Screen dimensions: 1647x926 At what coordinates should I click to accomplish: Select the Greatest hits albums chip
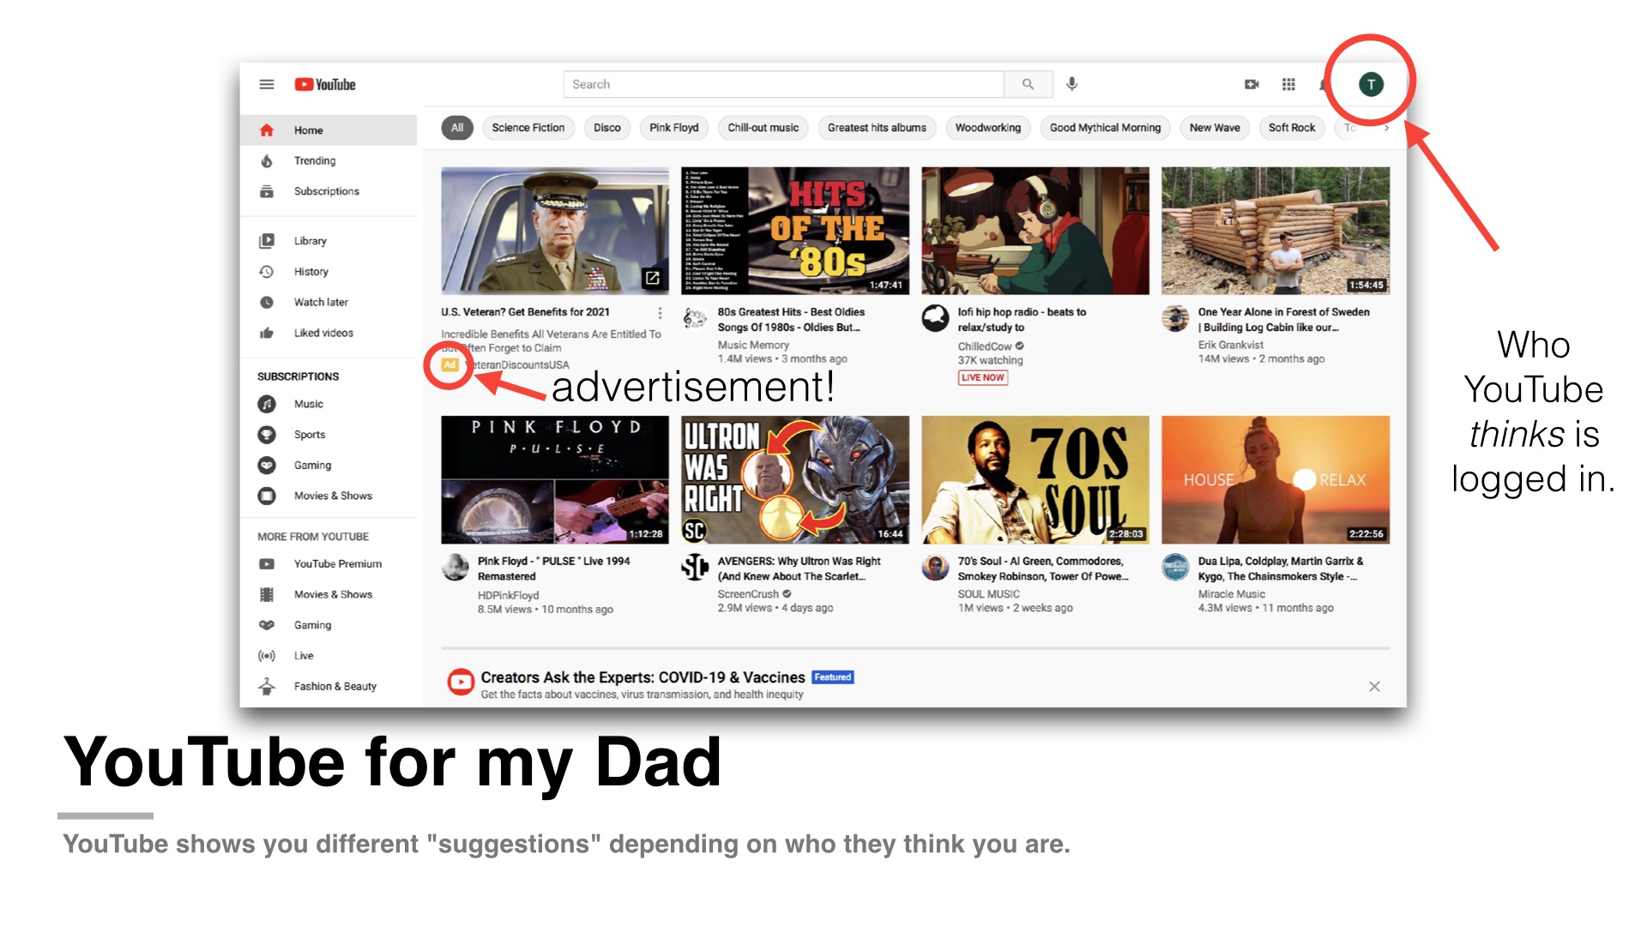point(877,128)
